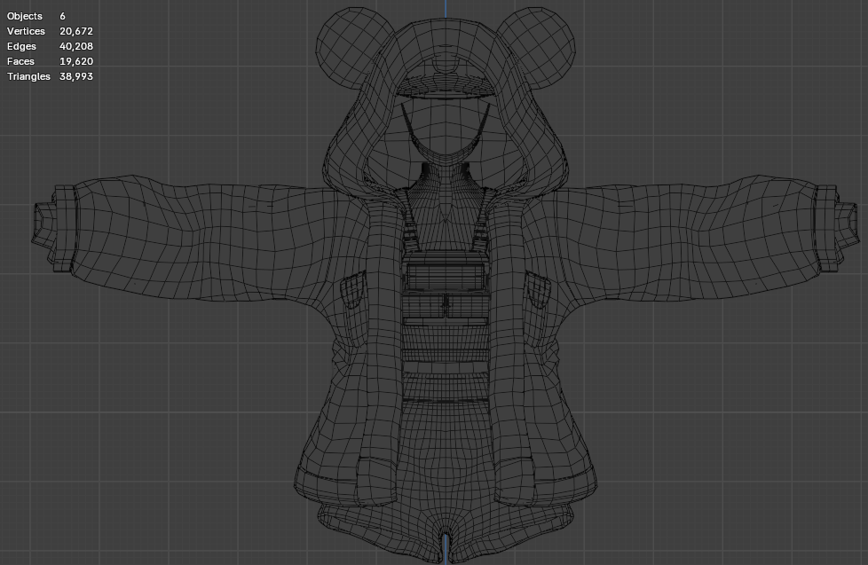Select the chest pouch on the harness
Image resolution: width=868 pixels, height=565 pixels.
click(x=446, y=277)
